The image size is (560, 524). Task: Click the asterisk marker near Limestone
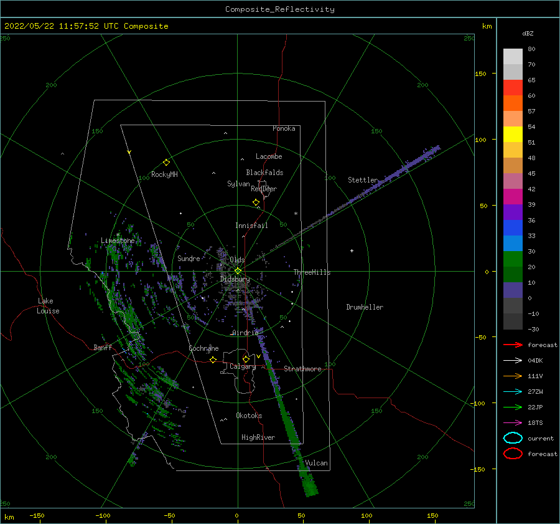[118, 235]
